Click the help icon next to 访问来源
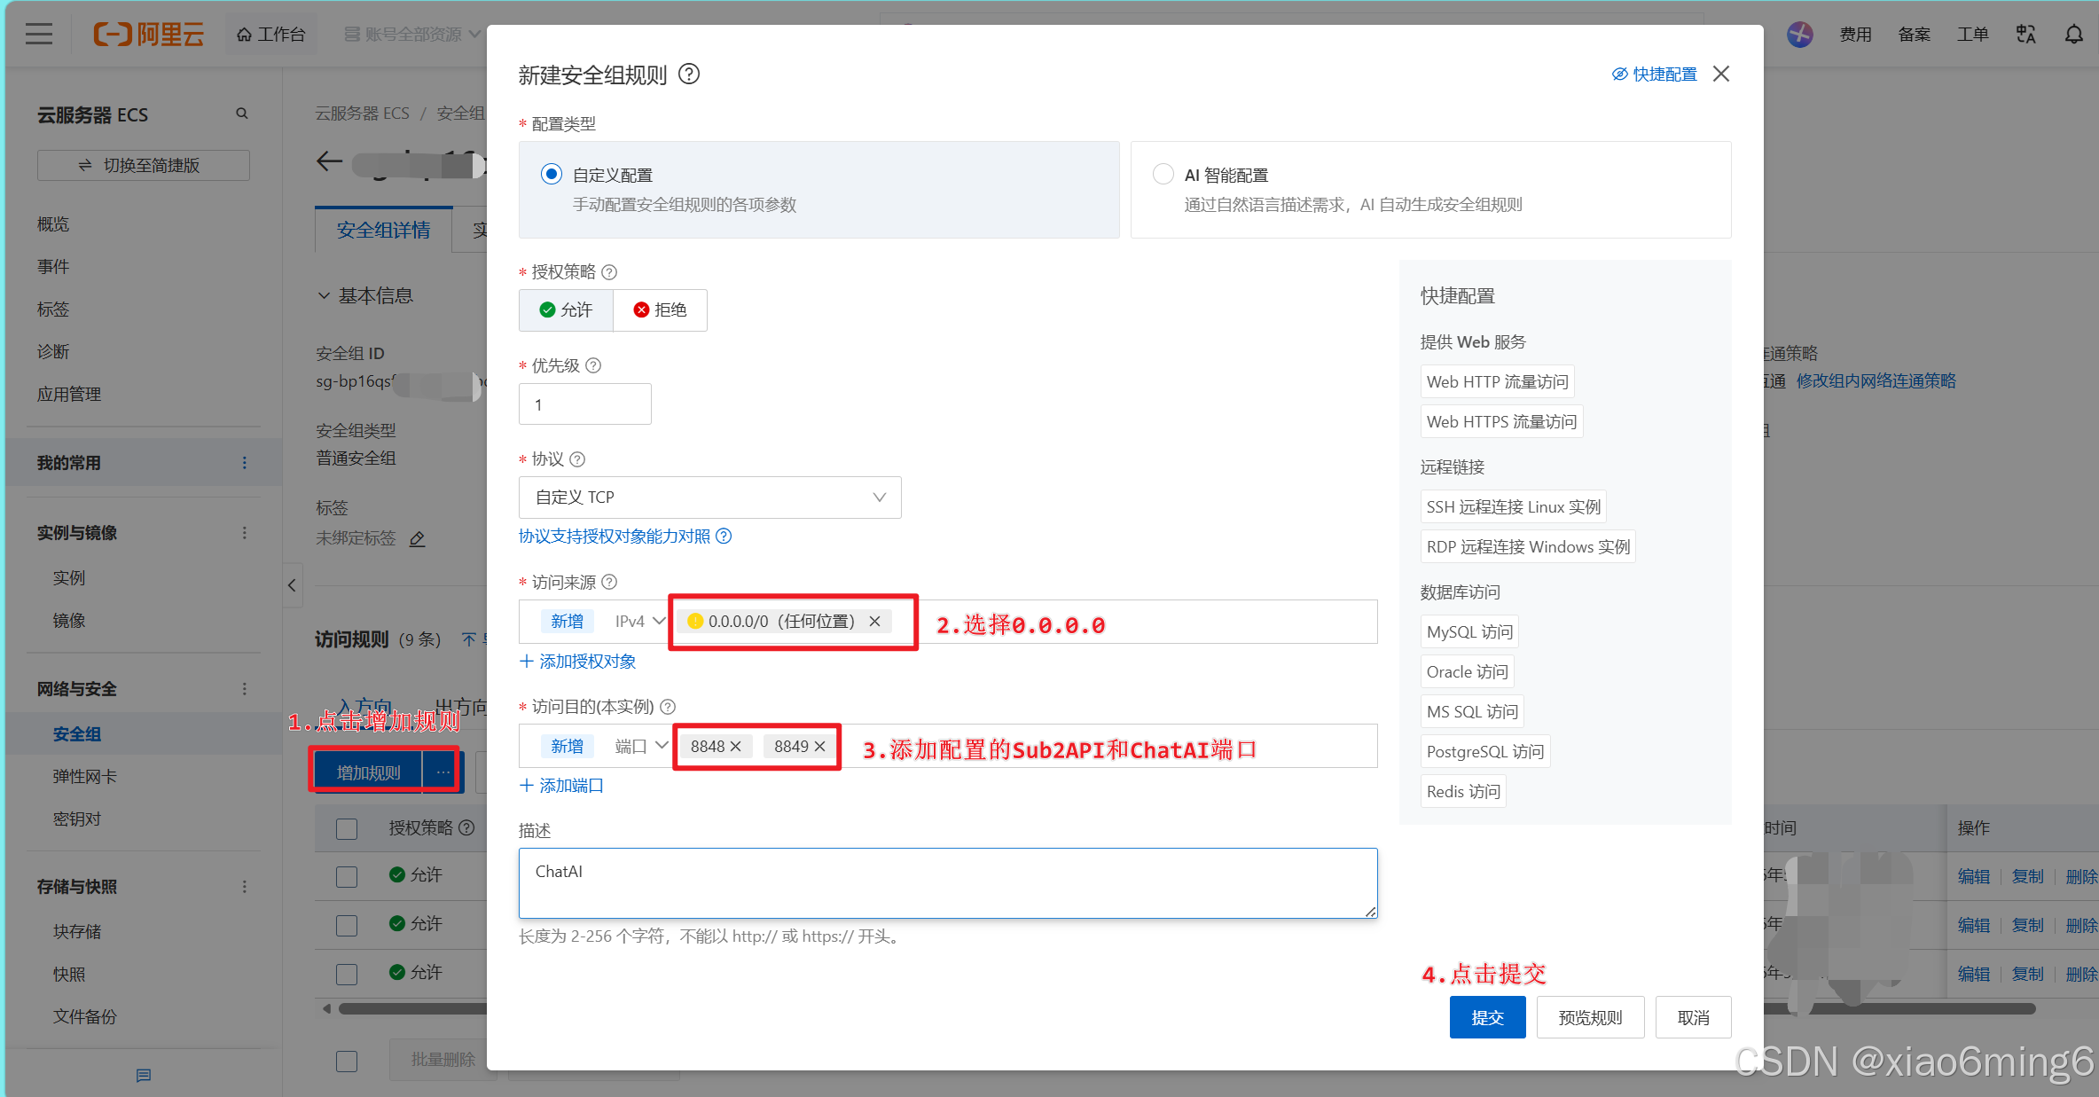This screenshot has height=1097, width=2099. pos(609,583)
